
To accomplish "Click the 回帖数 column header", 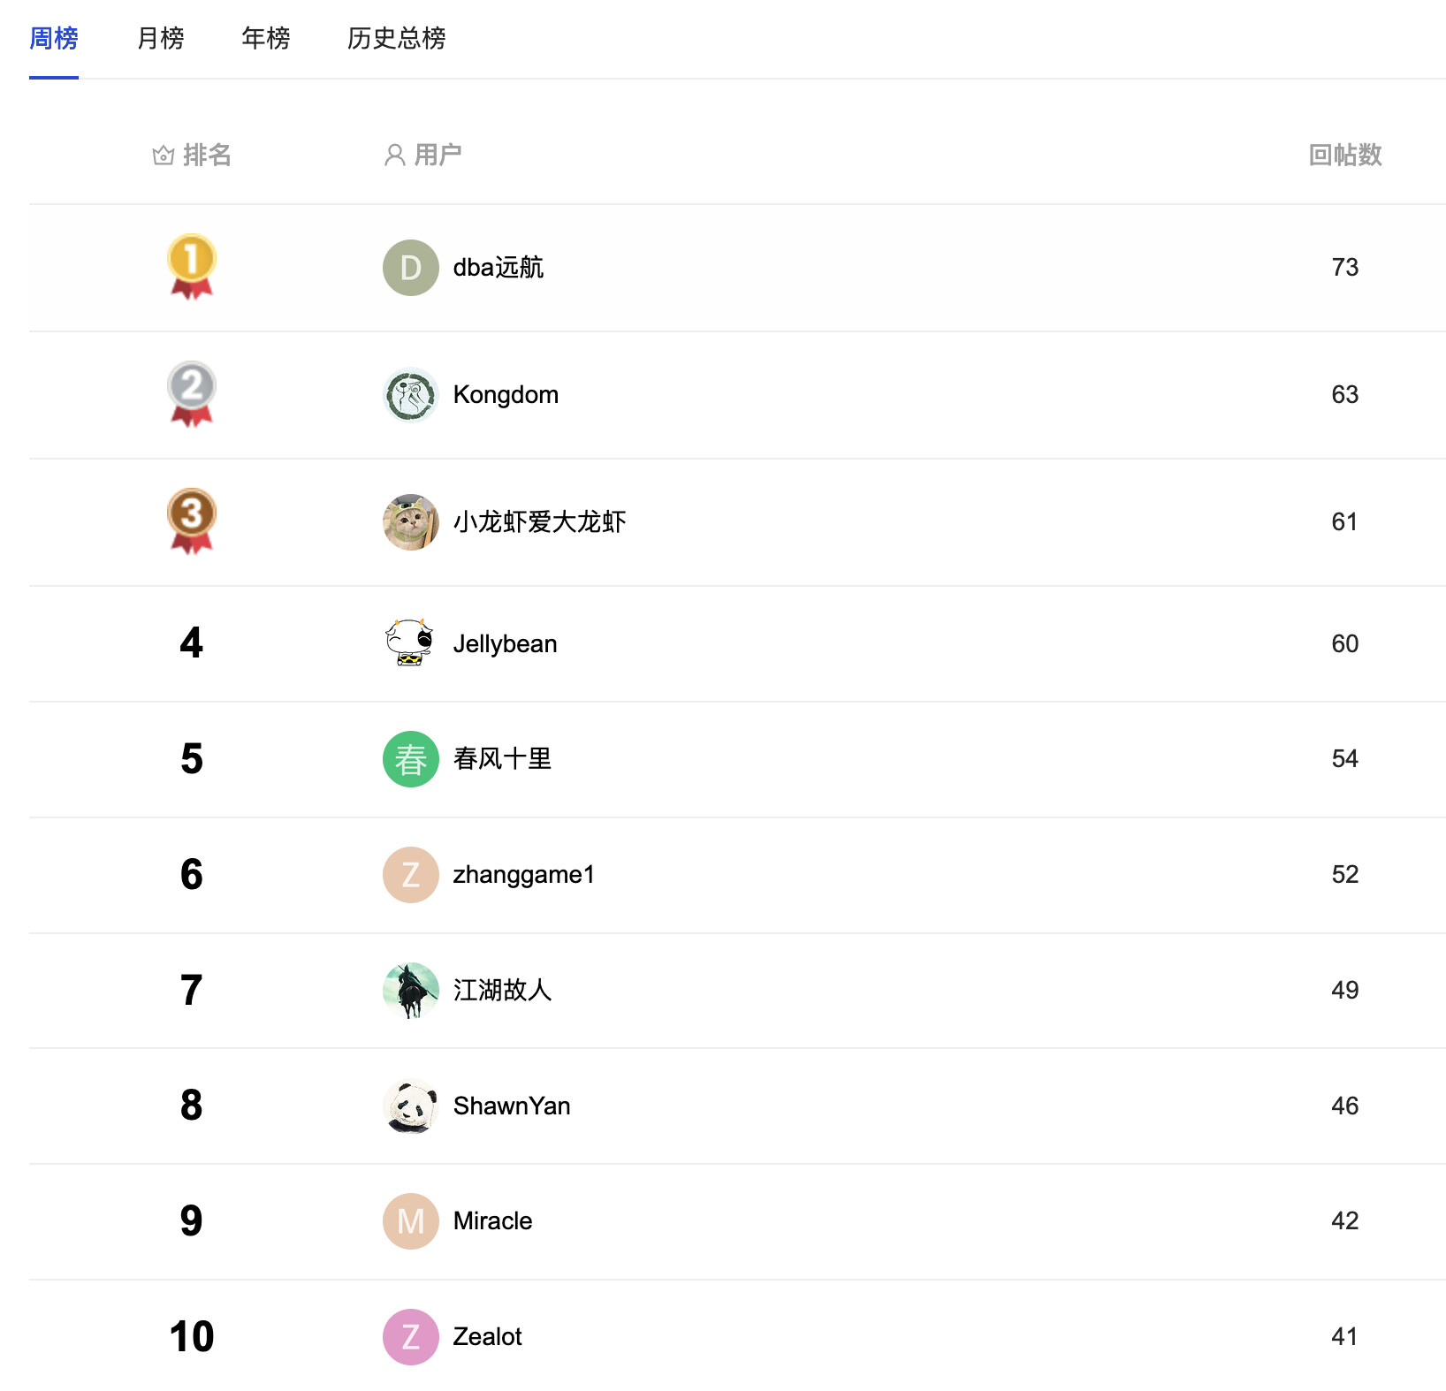I will point(1344,156).
